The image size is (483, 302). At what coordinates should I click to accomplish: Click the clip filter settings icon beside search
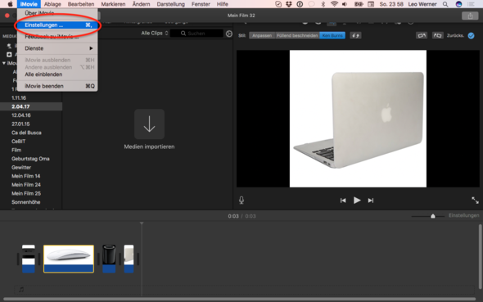(x=229, y=34)
